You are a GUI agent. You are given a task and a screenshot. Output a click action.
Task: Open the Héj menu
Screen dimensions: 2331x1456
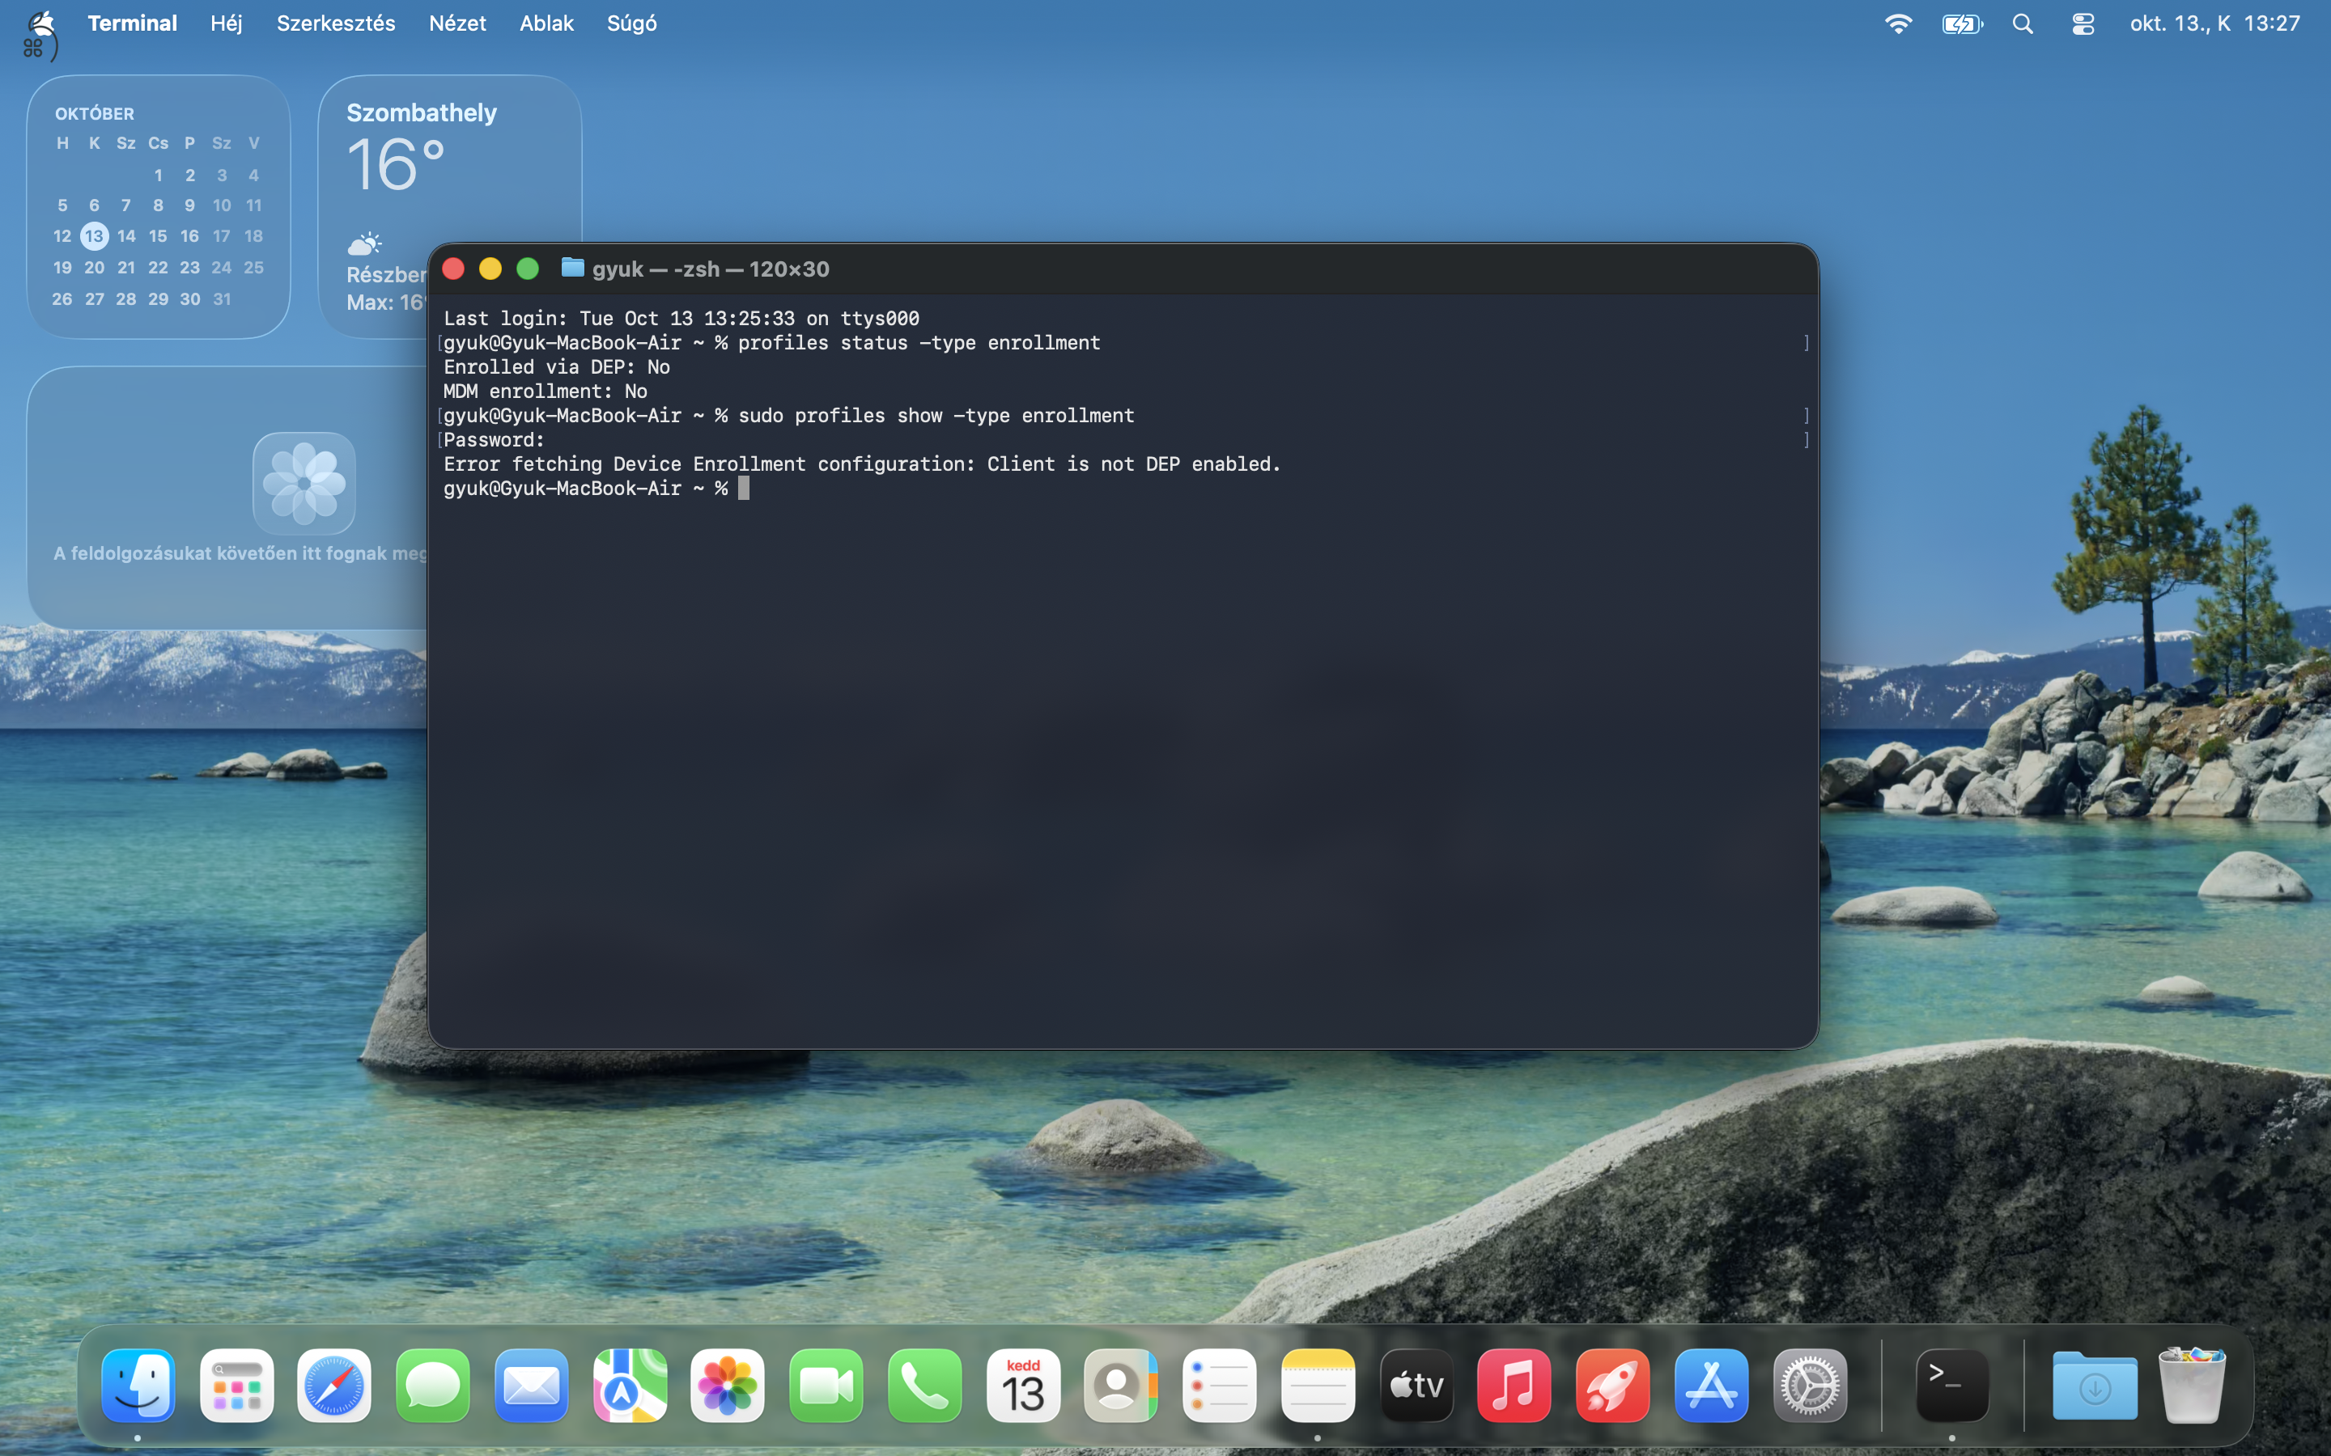[227, 23]
